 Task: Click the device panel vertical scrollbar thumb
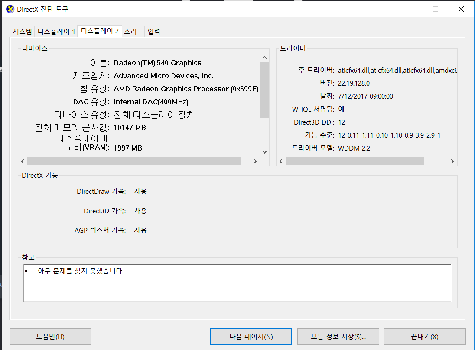(264, 90)
